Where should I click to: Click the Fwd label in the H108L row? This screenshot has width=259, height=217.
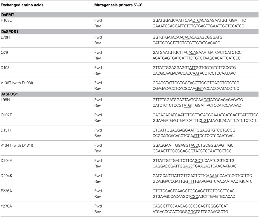tap(98, 20)
